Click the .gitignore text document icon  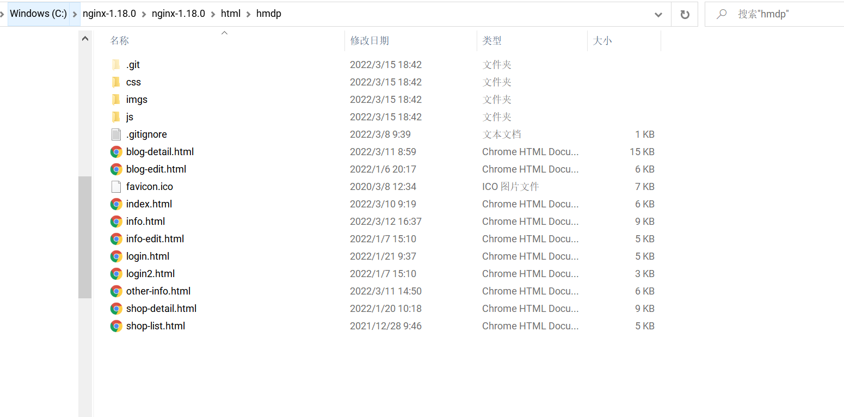click(x=116, y=134)
